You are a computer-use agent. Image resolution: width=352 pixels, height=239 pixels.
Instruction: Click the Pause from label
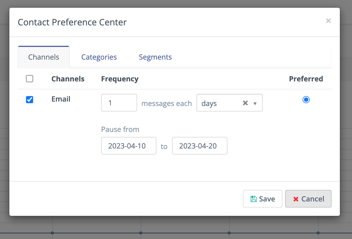pyautogui.click(x=120, y=129)
